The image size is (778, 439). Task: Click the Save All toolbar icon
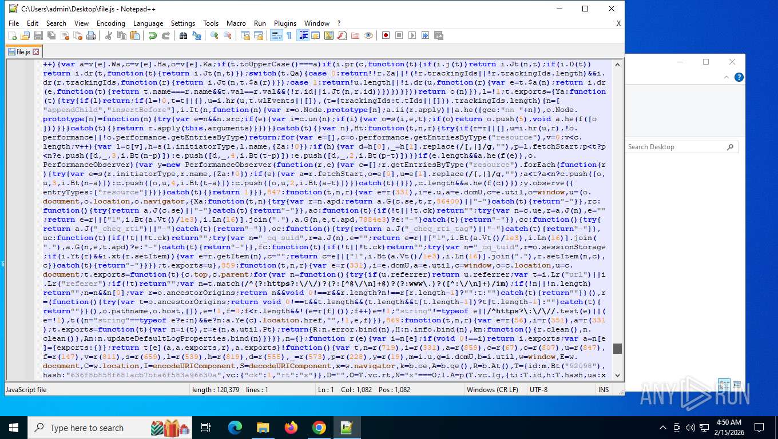pos(51,35)
